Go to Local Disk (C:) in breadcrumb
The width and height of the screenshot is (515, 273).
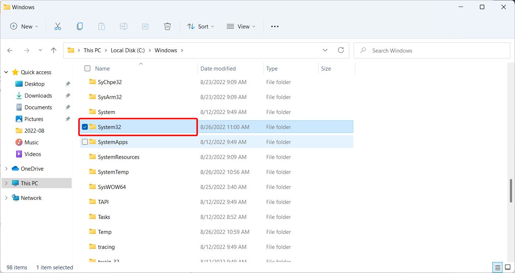pyautogui.click(x=128, y=50)
